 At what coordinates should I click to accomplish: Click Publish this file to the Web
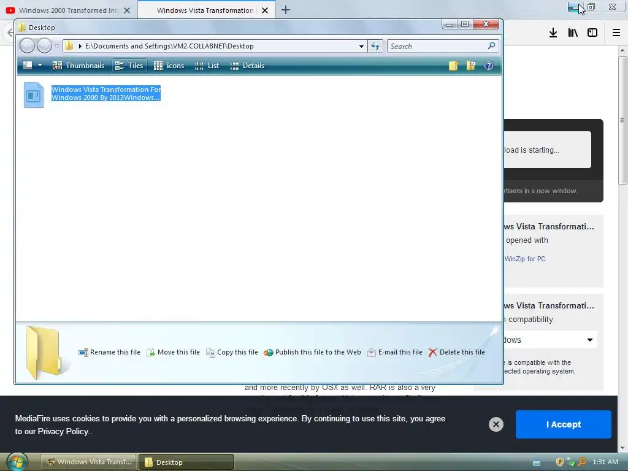click(312, 352)
